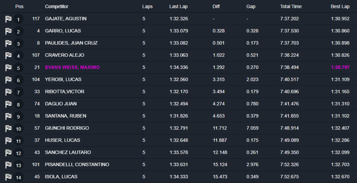This screenshot has width=357, height=183.
Task: Click the checkered flag icon in Garro's row
Action: (8, 31)
